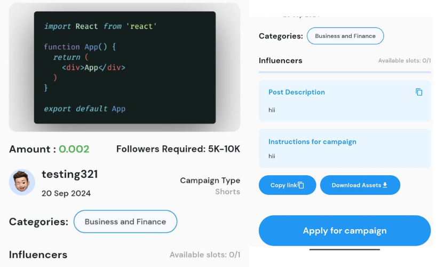Click the 20 Sep 2024 date

[66, 193]
